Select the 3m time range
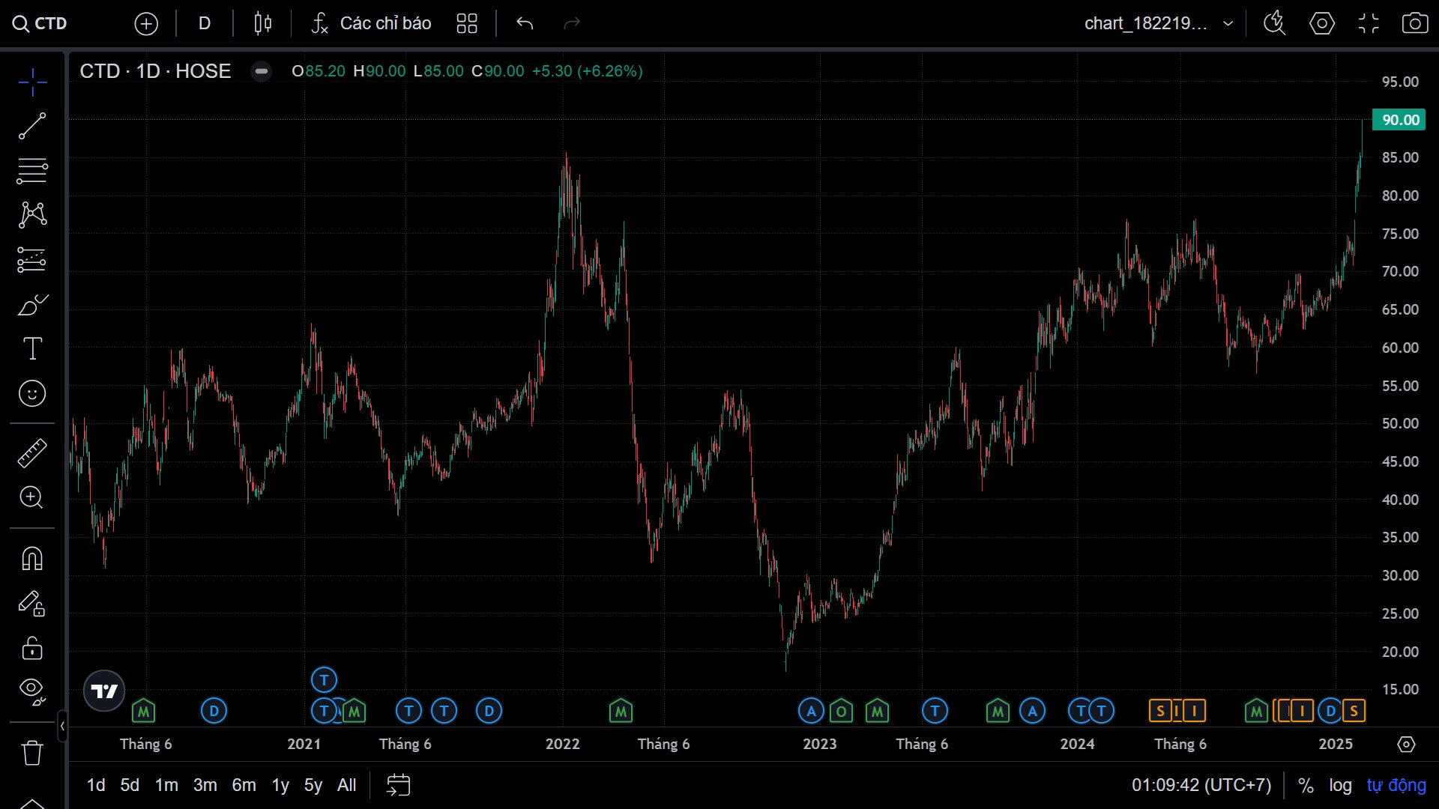Image resolution: width=1439 pixels, height=809 pixels. point(205,785)
